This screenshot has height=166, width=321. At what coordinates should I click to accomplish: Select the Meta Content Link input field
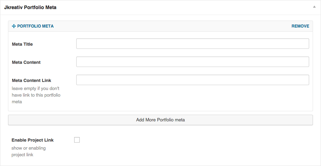[x=193, y=80]
